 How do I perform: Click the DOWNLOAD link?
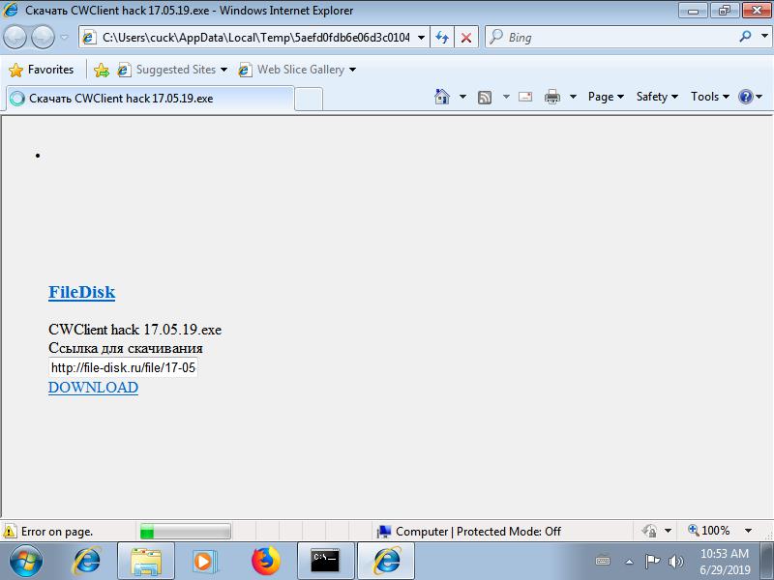pos(93,388)
